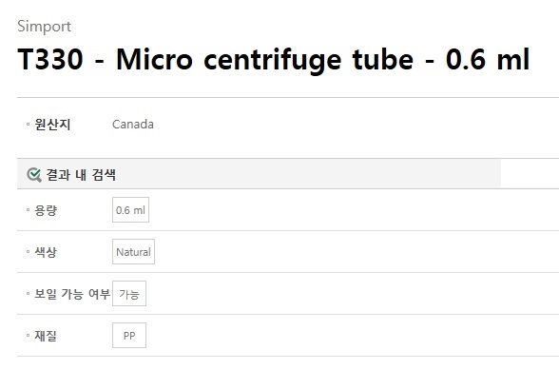Click the bullet icon beside 보일 가능 여부
559x370 pixels.
pyautogui.click(x=28, y=294)
